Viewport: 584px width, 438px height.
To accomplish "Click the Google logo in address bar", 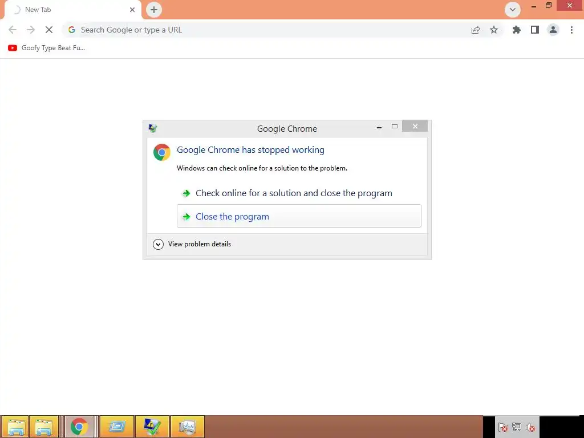I will pos(72,30).
